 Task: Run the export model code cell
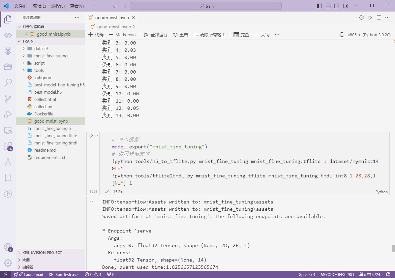pos(91,136)
